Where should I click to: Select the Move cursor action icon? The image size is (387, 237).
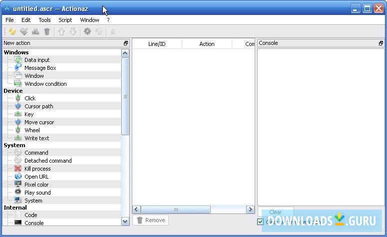click(18, 122)
